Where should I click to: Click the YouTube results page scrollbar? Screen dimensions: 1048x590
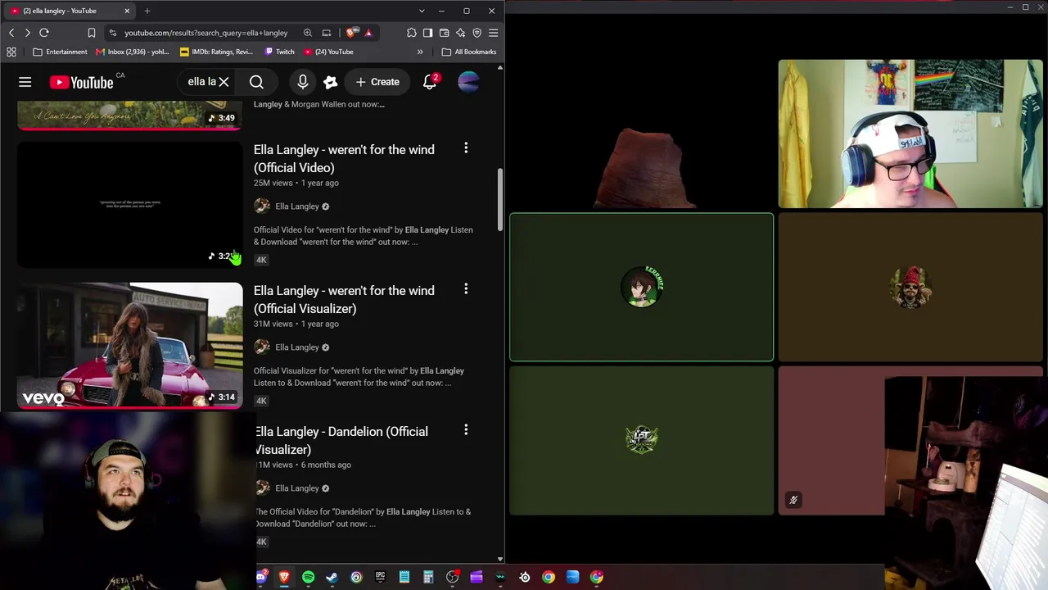(x=499, y=201)
